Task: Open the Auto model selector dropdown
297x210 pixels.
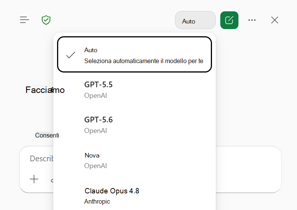Action: tap(195, 20)
